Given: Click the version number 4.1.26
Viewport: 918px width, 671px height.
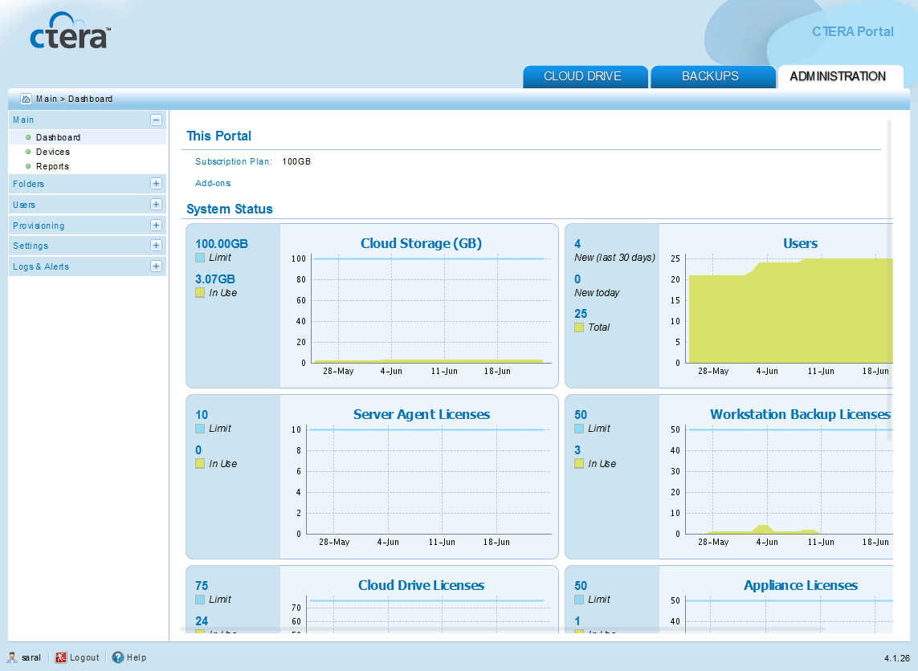Looking at the screenshot, I should 897,658.
